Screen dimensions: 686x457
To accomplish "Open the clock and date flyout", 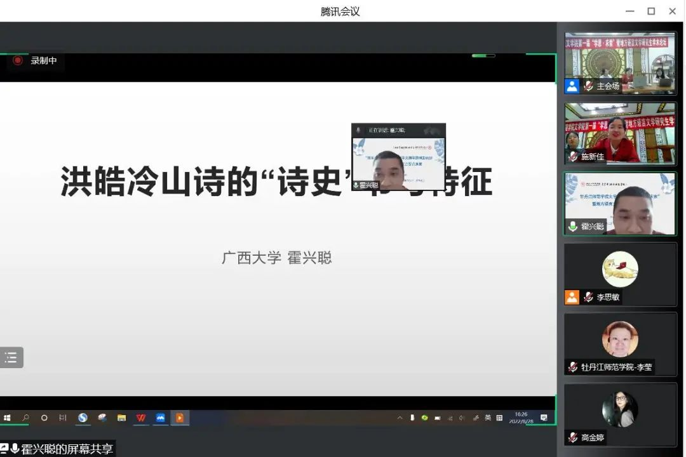I will point(521,418).
